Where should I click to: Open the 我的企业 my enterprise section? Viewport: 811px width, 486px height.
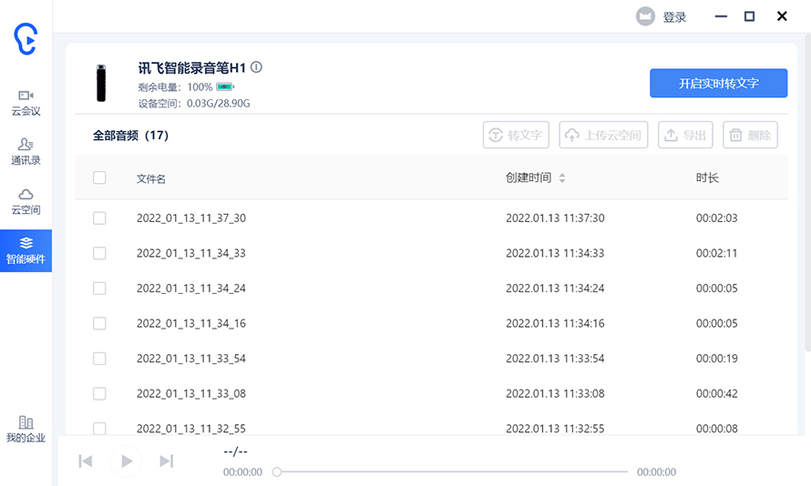(26, 430)
